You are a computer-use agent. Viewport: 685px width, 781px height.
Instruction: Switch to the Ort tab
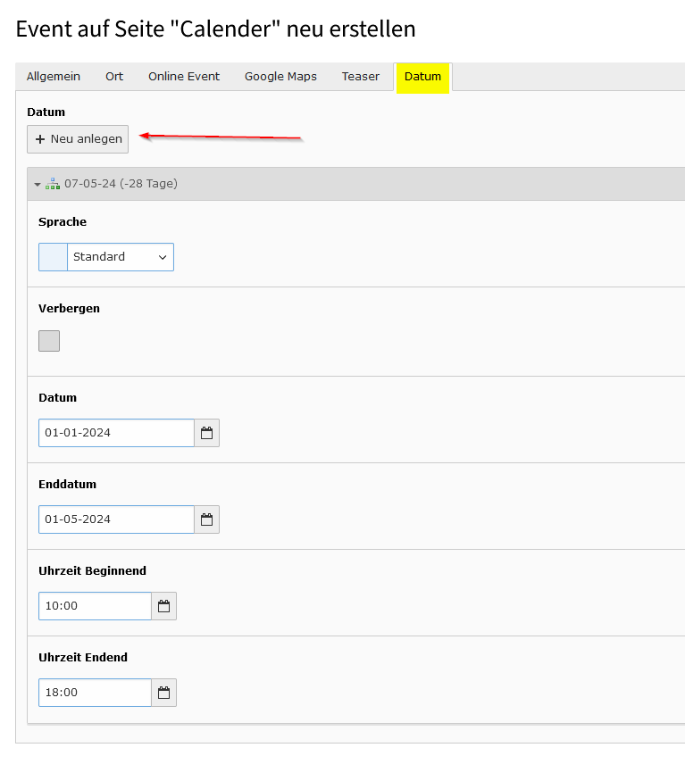click(x=114, y=76)
